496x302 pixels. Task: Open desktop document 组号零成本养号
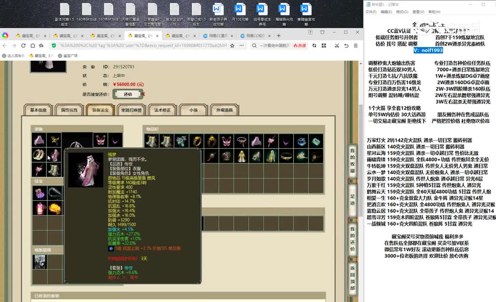coord(262,14)
